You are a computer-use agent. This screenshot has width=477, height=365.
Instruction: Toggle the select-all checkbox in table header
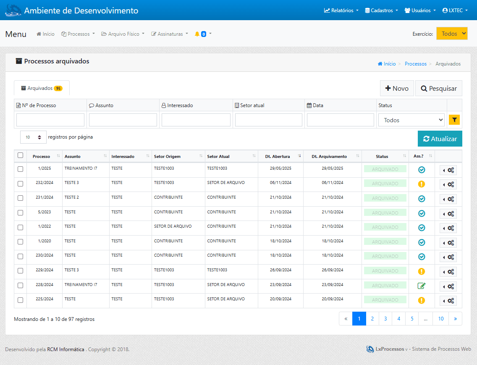(x=20, y=155)
